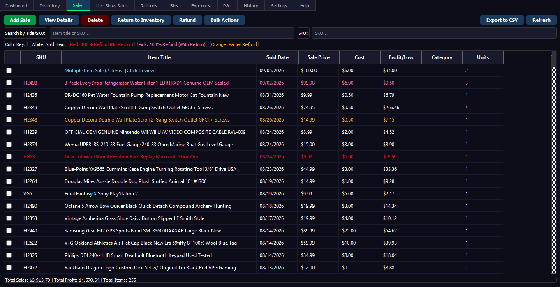Select the checkbox for SKU H2349
560x287 pixels.
tap(9, 108)
